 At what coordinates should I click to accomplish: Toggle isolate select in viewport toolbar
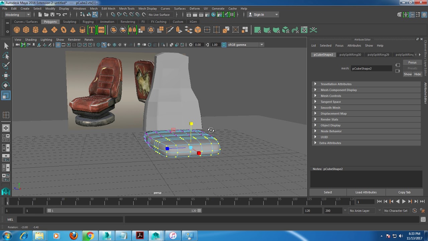tap(163, 45)
